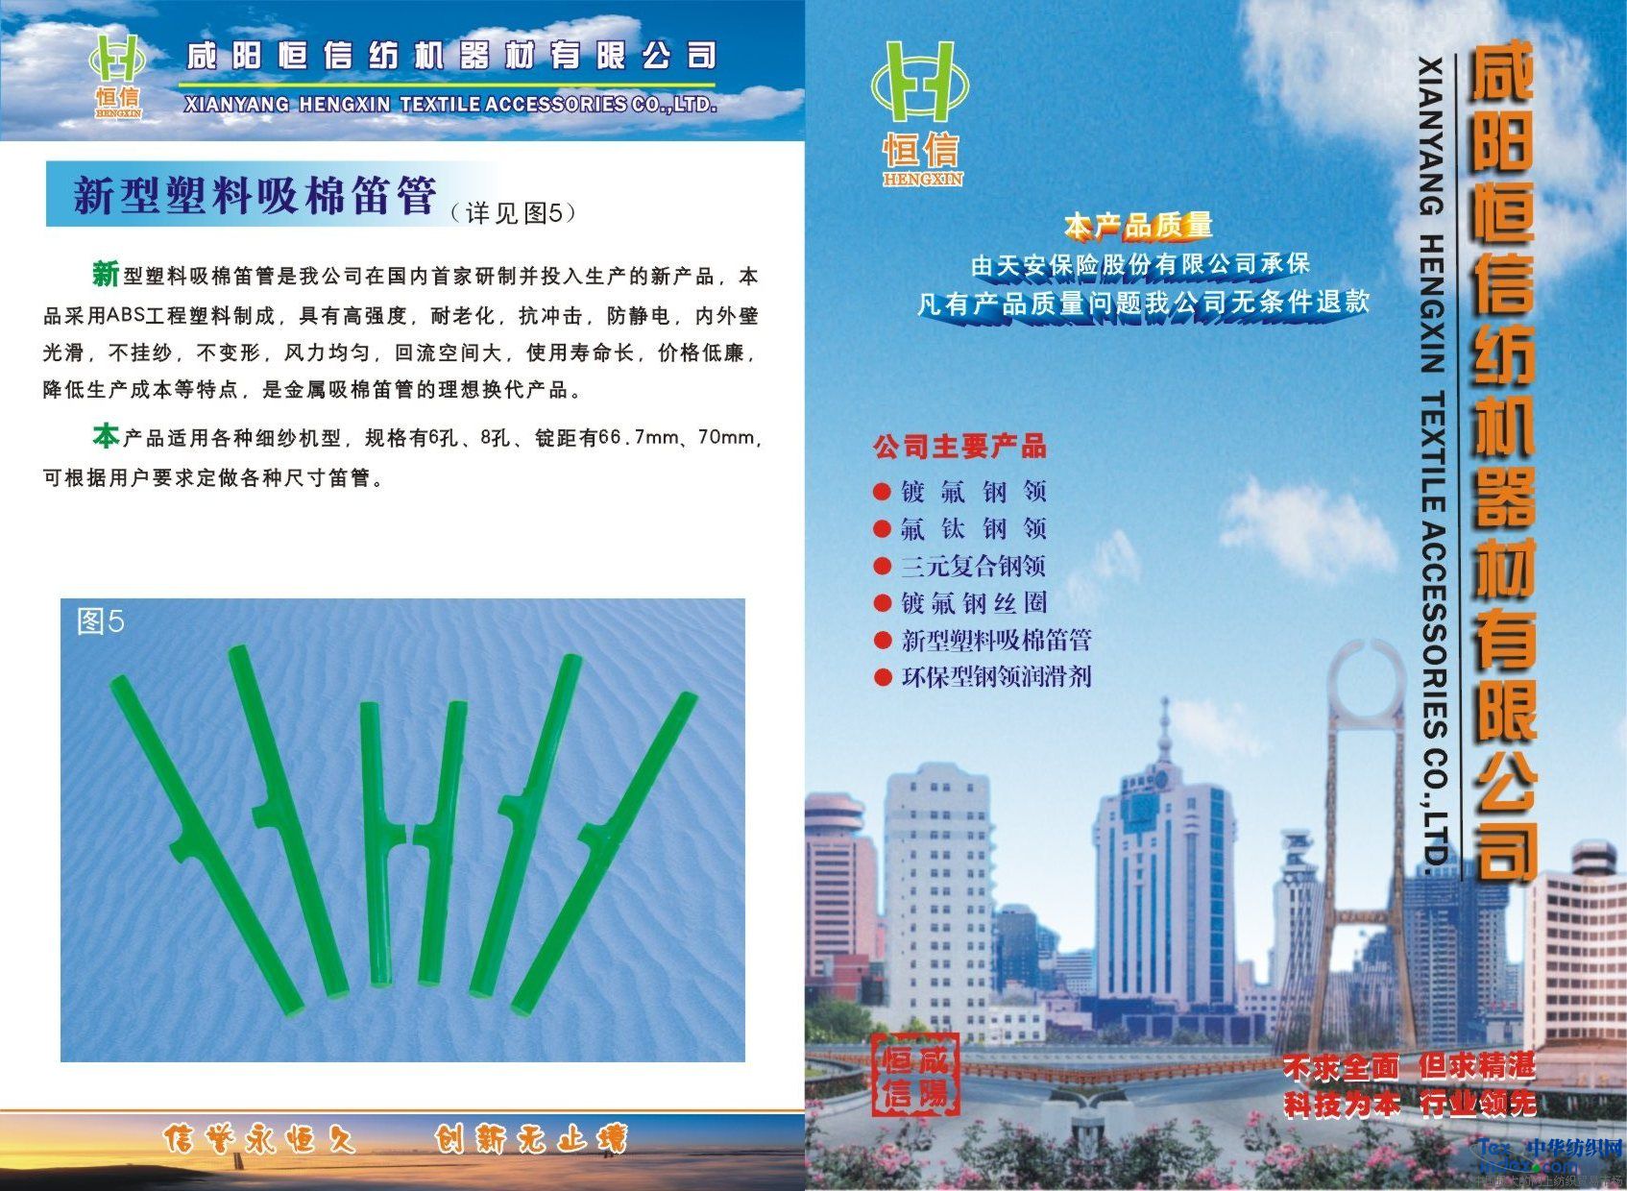The height and width of the screenshot is (1191, 1627).
Task: Click the red bullet beside 新型塑料吸棉笛管
Action: (882, 641)
